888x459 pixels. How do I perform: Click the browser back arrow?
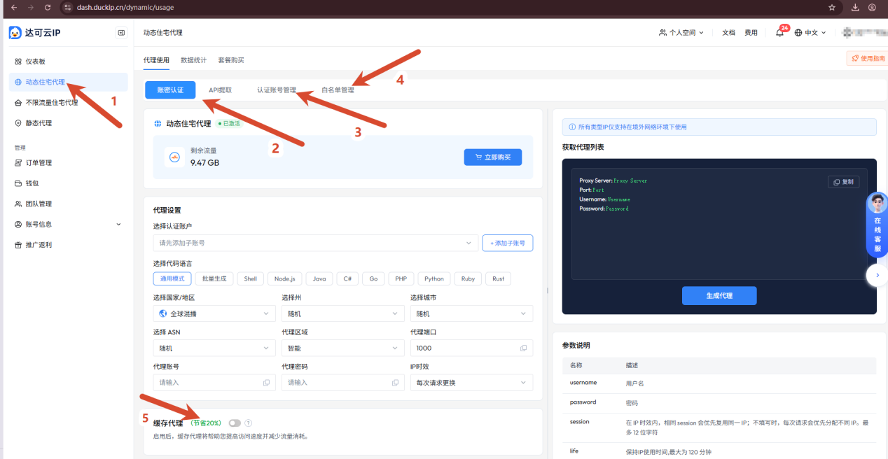(13, 7)
